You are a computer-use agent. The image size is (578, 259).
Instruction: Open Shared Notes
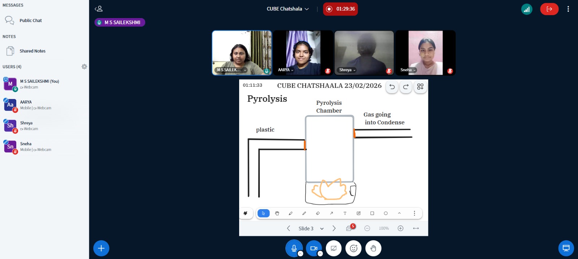click(32, 51)
